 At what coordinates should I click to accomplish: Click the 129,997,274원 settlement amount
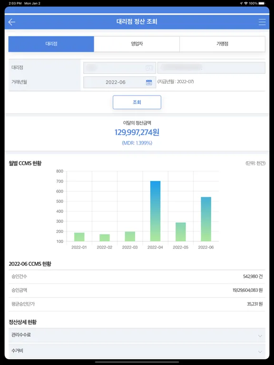[x=137, y=133]
